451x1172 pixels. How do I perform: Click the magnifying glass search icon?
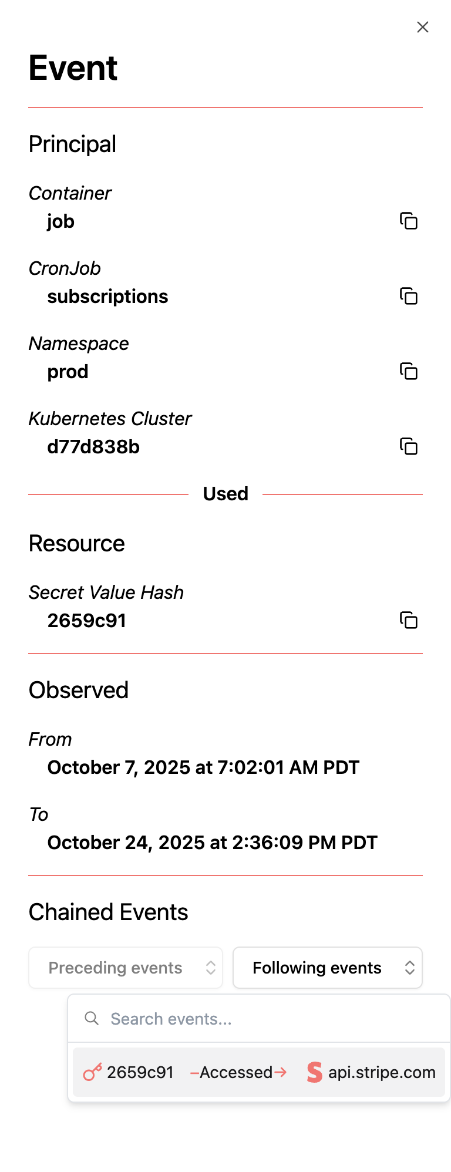92,1019
